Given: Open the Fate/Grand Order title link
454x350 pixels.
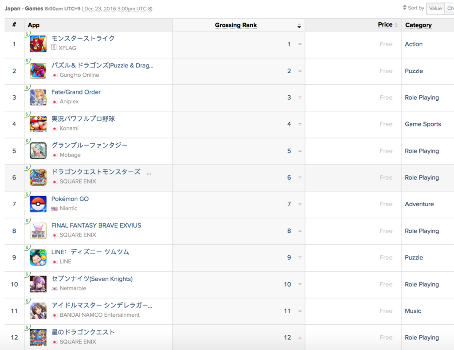Looking at the screenshot, I should [76, 92].
